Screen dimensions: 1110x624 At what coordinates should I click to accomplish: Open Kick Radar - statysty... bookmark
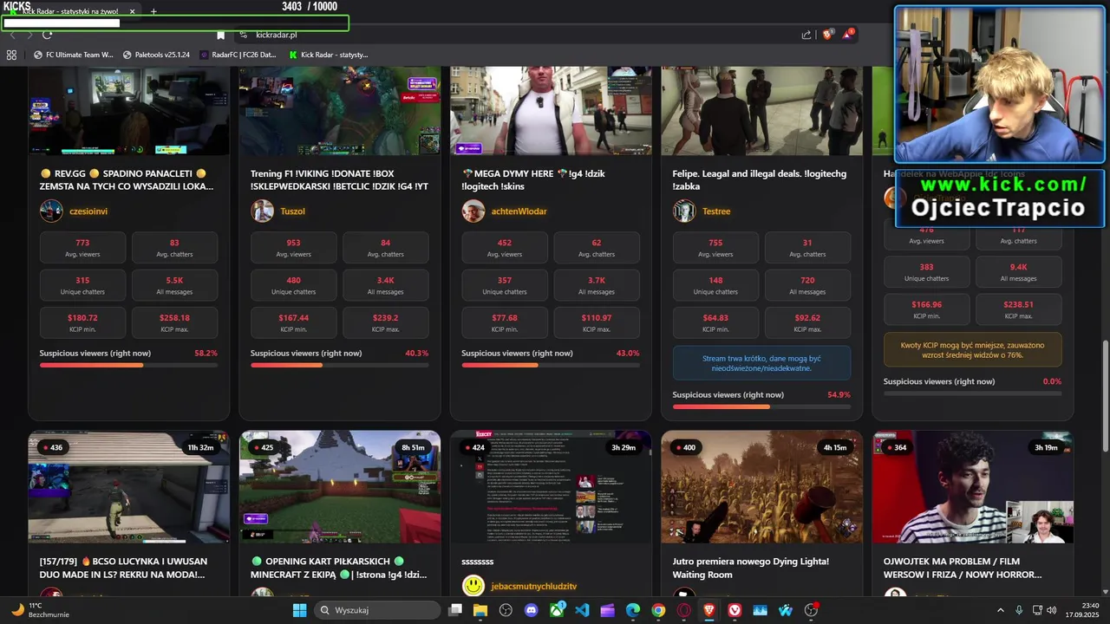click(329, 55)
